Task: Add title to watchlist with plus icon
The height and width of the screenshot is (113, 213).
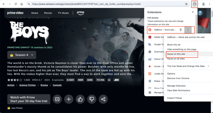Action: (x=69, y=99)
